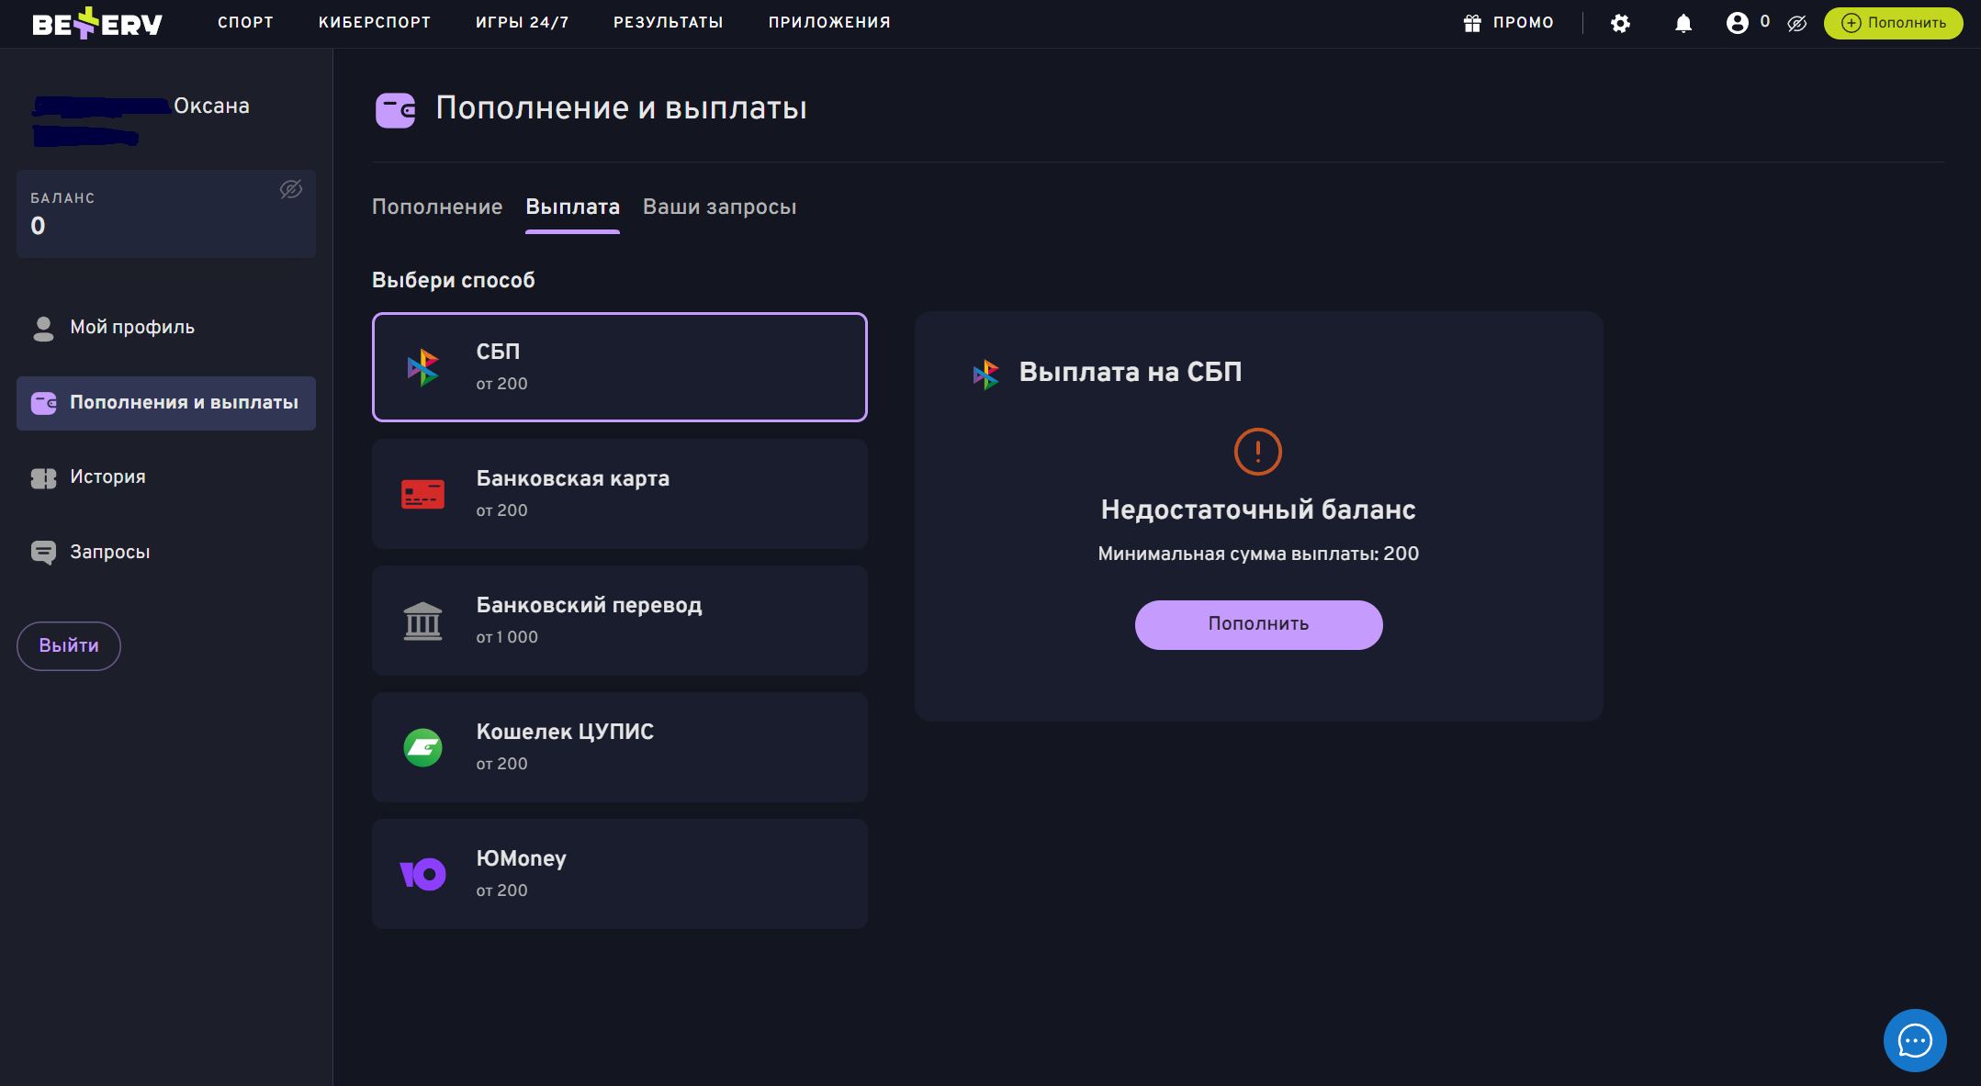Select the СБП payout method card

620,367
